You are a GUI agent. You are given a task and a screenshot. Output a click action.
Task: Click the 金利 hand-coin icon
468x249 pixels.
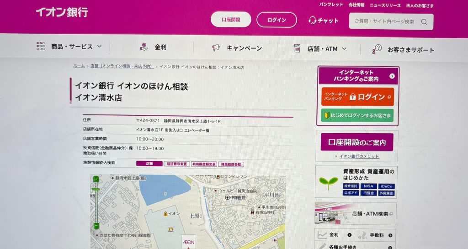pos(144,47)
